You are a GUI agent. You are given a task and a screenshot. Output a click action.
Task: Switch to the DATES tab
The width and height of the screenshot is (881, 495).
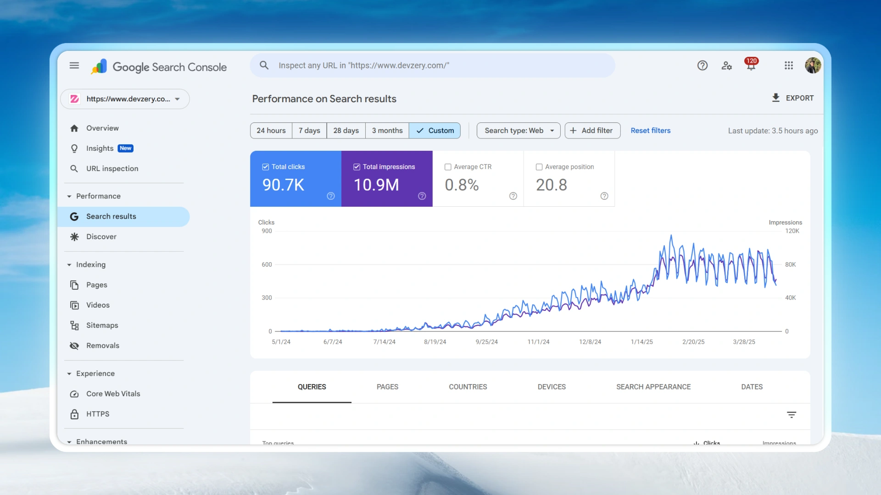[752, 387]
